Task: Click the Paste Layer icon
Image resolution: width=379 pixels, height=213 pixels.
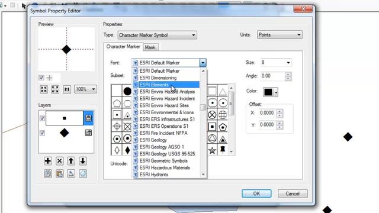Action: click(59, 173)
